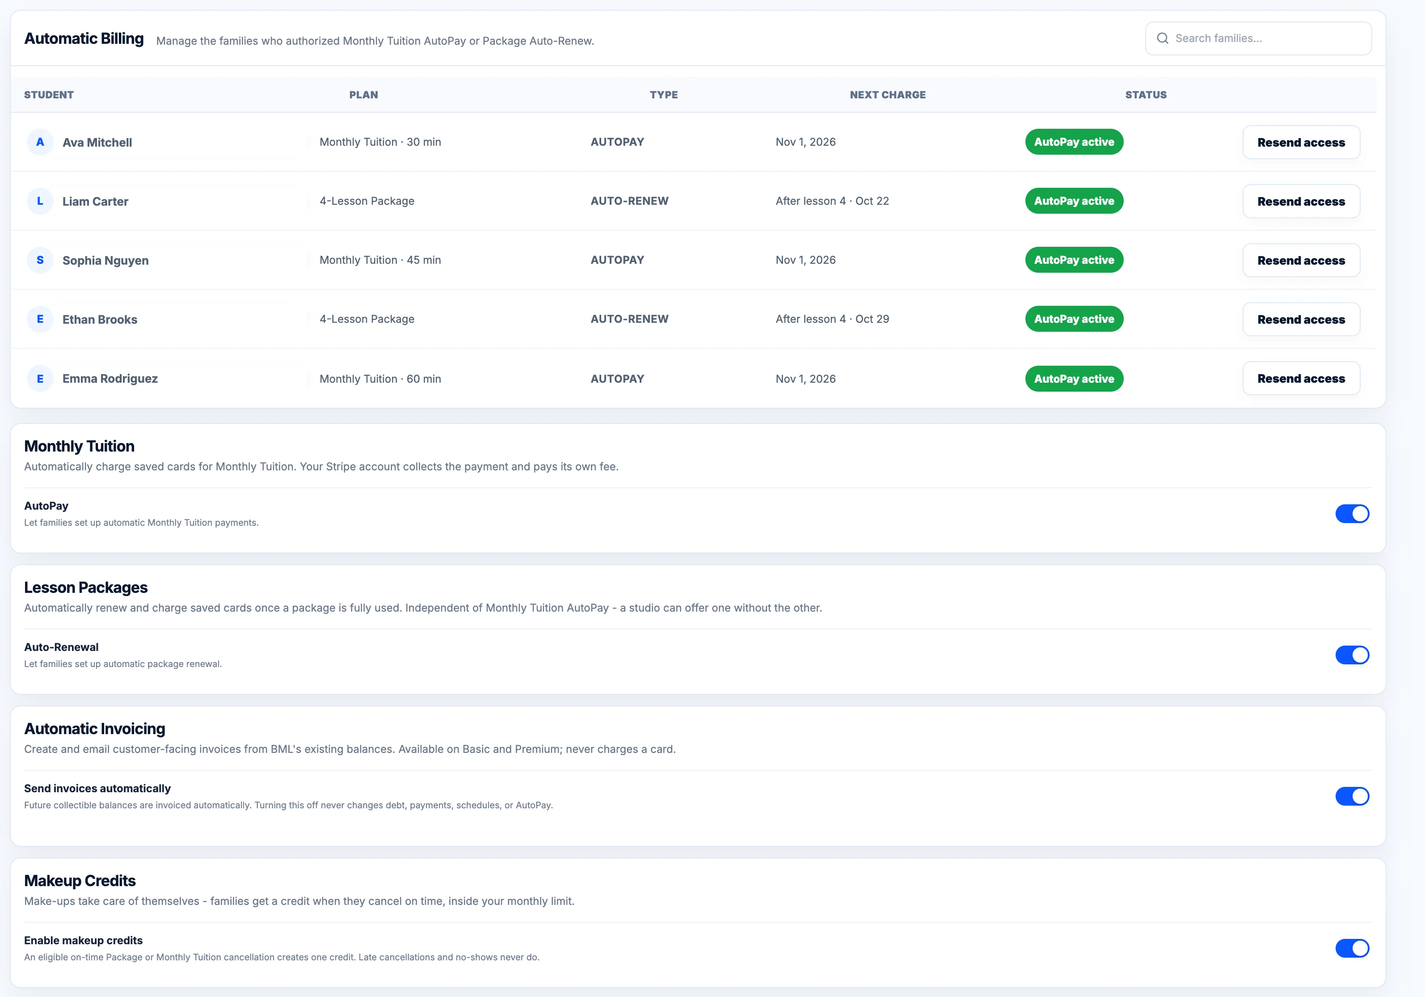
Task: Click the Makeup Credits section heading
Action: tap(80, 881)
